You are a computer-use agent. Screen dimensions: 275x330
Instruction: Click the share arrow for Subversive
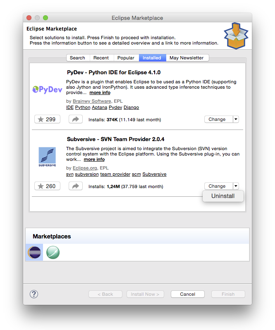[76, 186]
